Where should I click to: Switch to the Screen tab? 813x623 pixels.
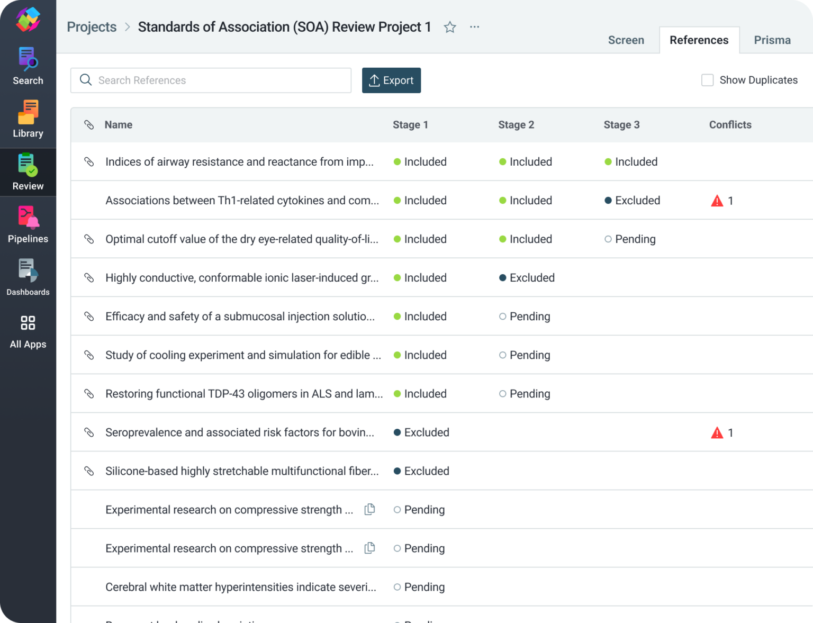click(x=626, y=40)
